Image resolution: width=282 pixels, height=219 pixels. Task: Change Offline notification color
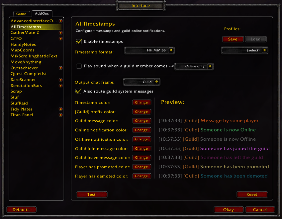pos(141,139)
